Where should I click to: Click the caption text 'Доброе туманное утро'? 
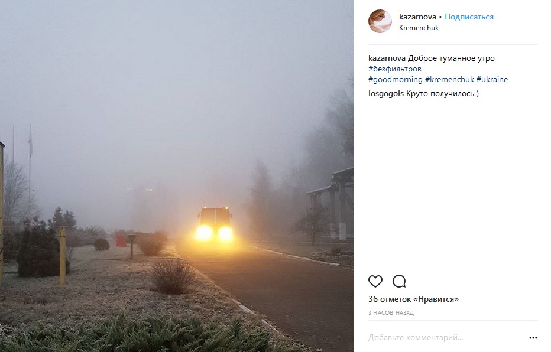(x=451, y=58)
